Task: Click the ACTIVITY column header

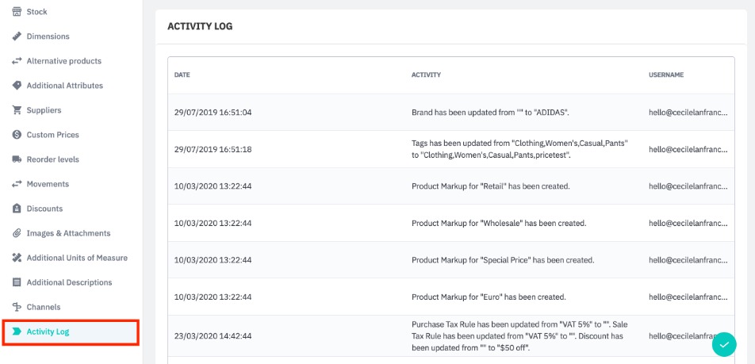Action: pyautogui.click(x=426, y=75)
